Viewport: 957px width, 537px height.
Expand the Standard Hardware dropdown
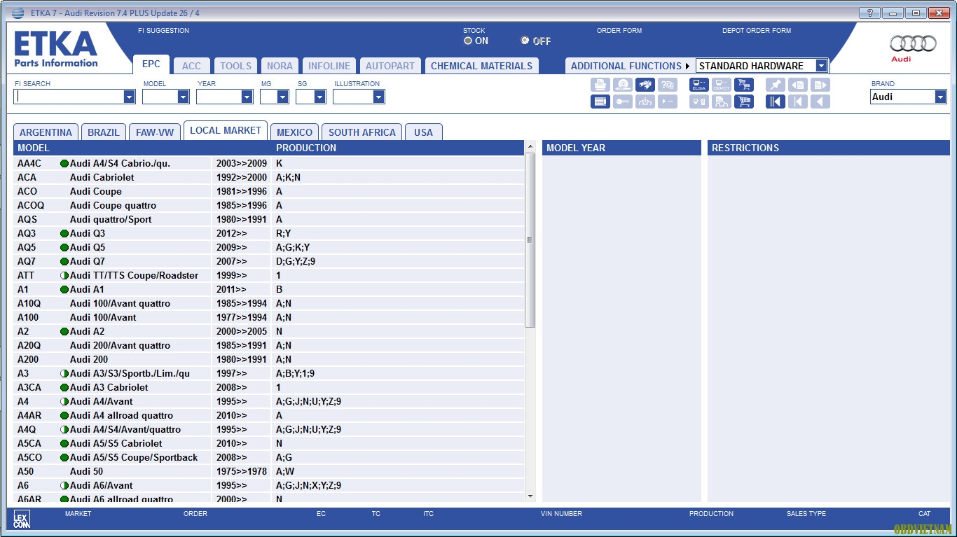pos(821,66)
